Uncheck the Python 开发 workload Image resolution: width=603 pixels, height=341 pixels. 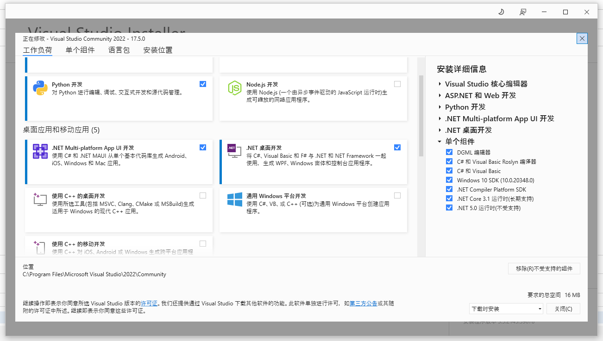[203, 84]
